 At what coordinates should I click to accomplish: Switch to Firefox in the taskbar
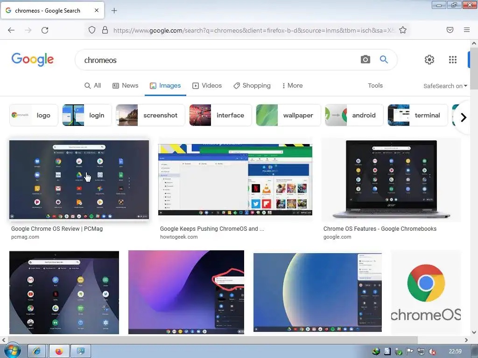59,351
